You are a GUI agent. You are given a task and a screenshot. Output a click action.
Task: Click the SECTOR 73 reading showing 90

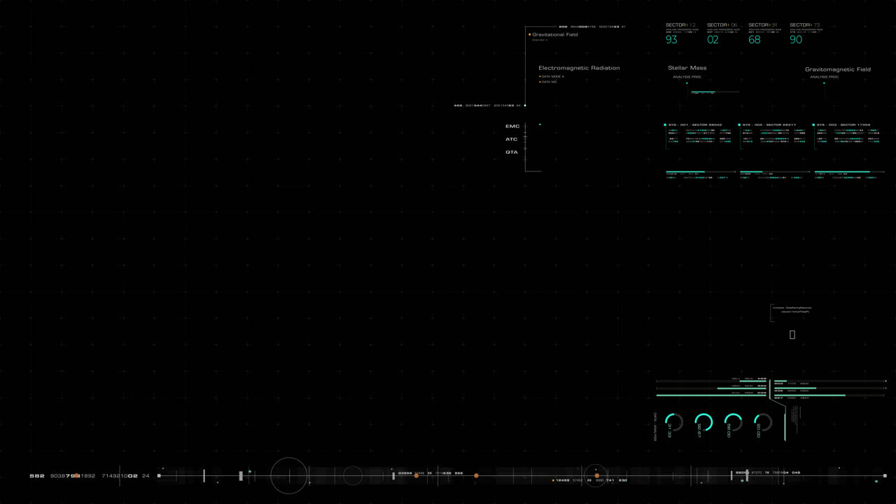(x=796, y=40)
